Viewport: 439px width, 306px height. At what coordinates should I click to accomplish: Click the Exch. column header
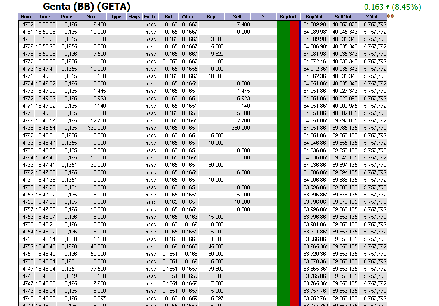coord(150,16)
